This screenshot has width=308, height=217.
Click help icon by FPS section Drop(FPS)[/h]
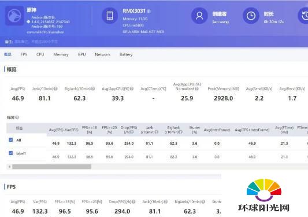(x=133, y=201)
